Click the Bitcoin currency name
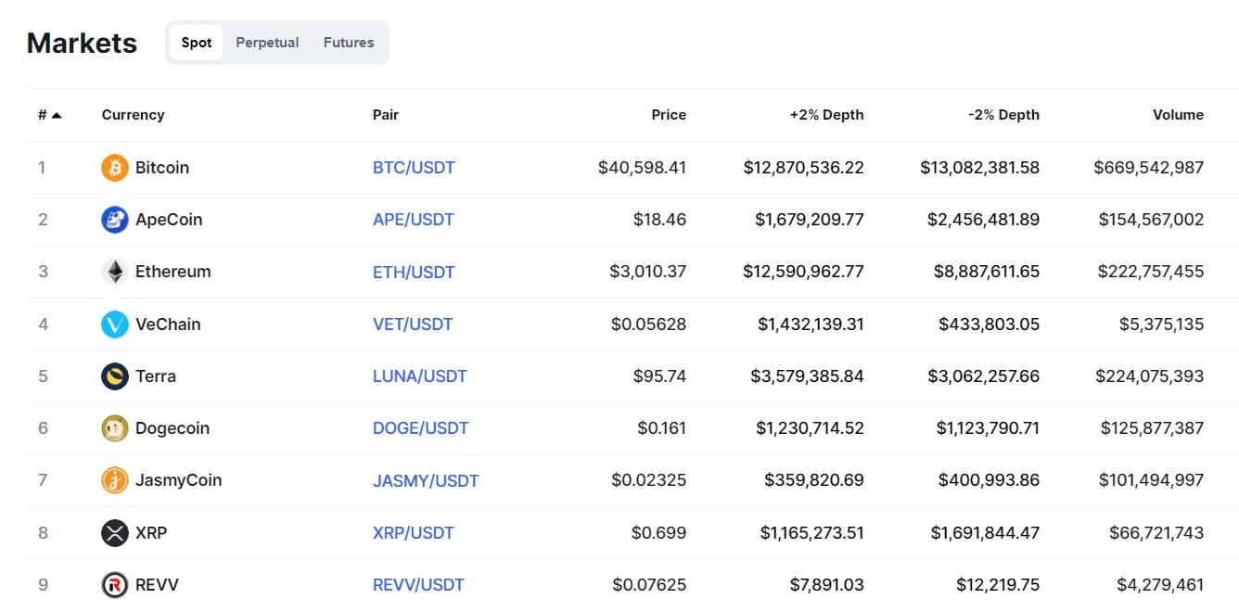This screenshot has height=611, width=1239. pos(162,168)
